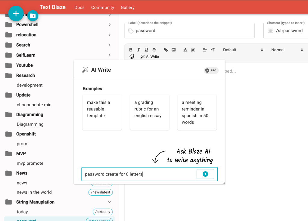Select the 'development' snippet
This screenshot has height=221, width=308.
click(x=30, y=85)
